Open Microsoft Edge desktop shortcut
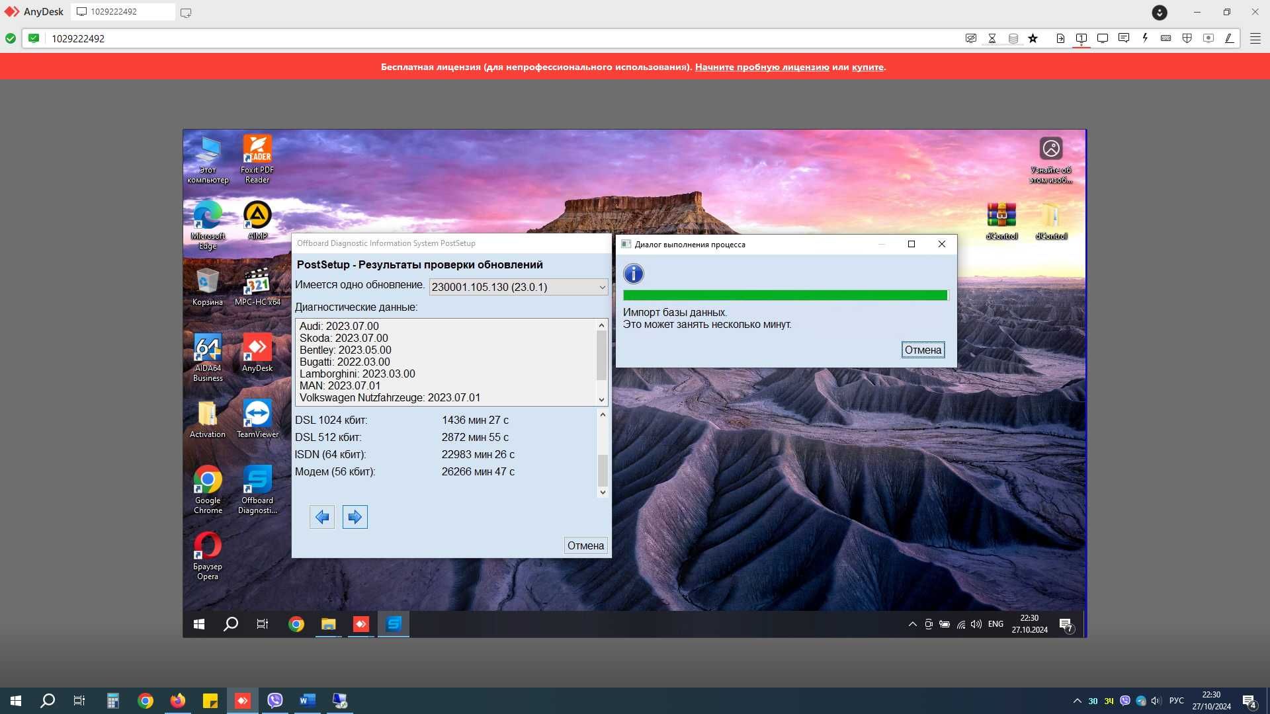 (208, 225)
